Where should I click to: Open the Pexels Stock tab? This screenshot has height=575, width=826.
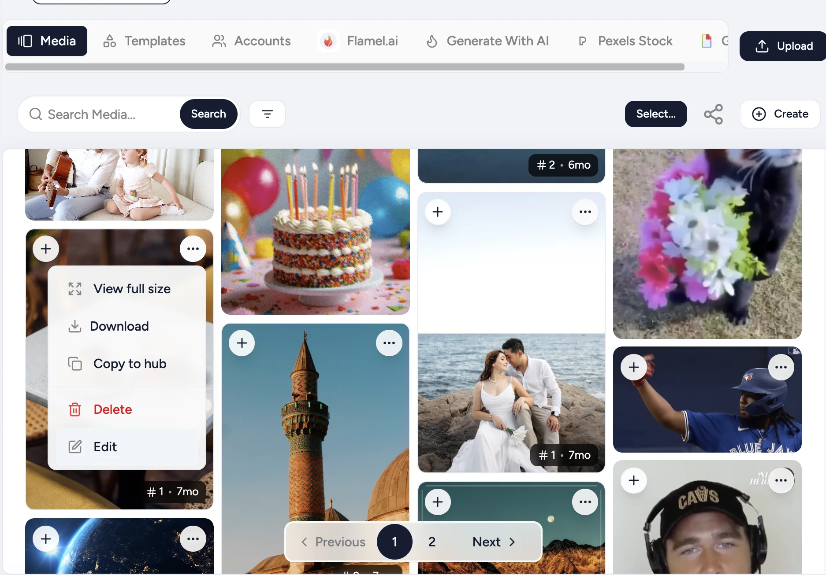[x=625, y=41]
